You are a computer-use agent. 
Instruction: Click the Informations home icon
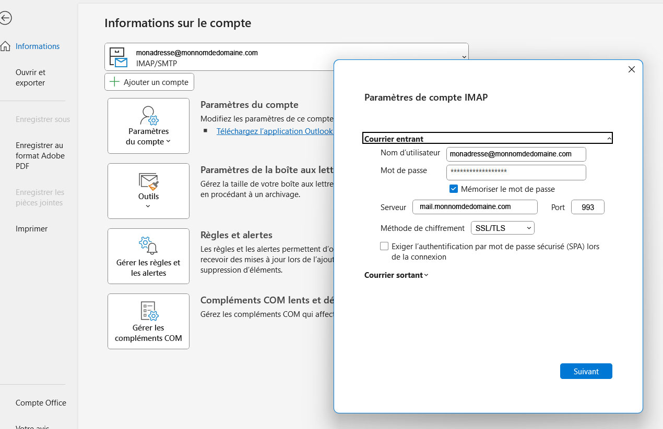(x=5, y=46)
